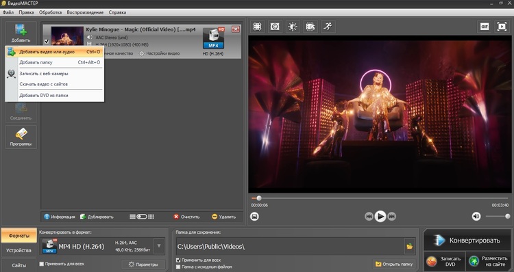This screenshot has width=514, height=272.
Task: Select Скачать видео с сайтов menu entry
Action: tap(55, 84)
